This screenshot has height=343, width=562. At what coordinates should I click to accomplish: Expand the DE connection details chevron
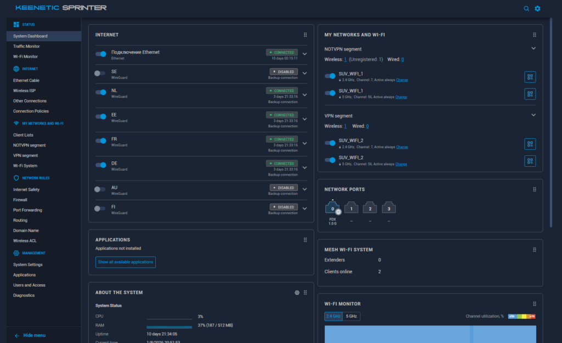tap(305, 164)
